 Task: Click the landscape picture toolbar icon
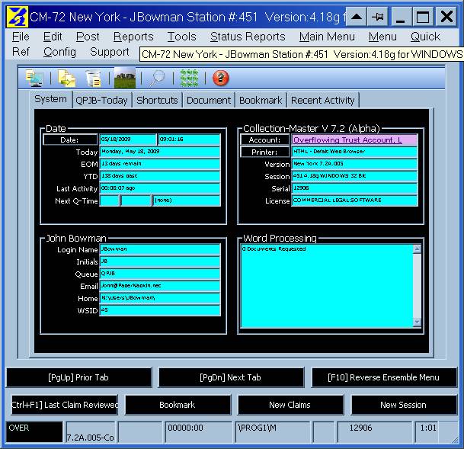click(x=125, y=78)
